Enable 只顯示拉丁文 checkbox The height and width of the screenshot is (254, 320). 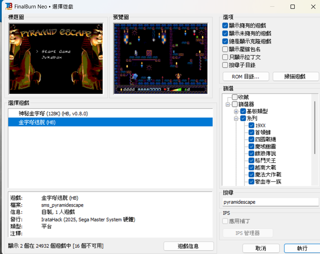click(x=225, y=57)
